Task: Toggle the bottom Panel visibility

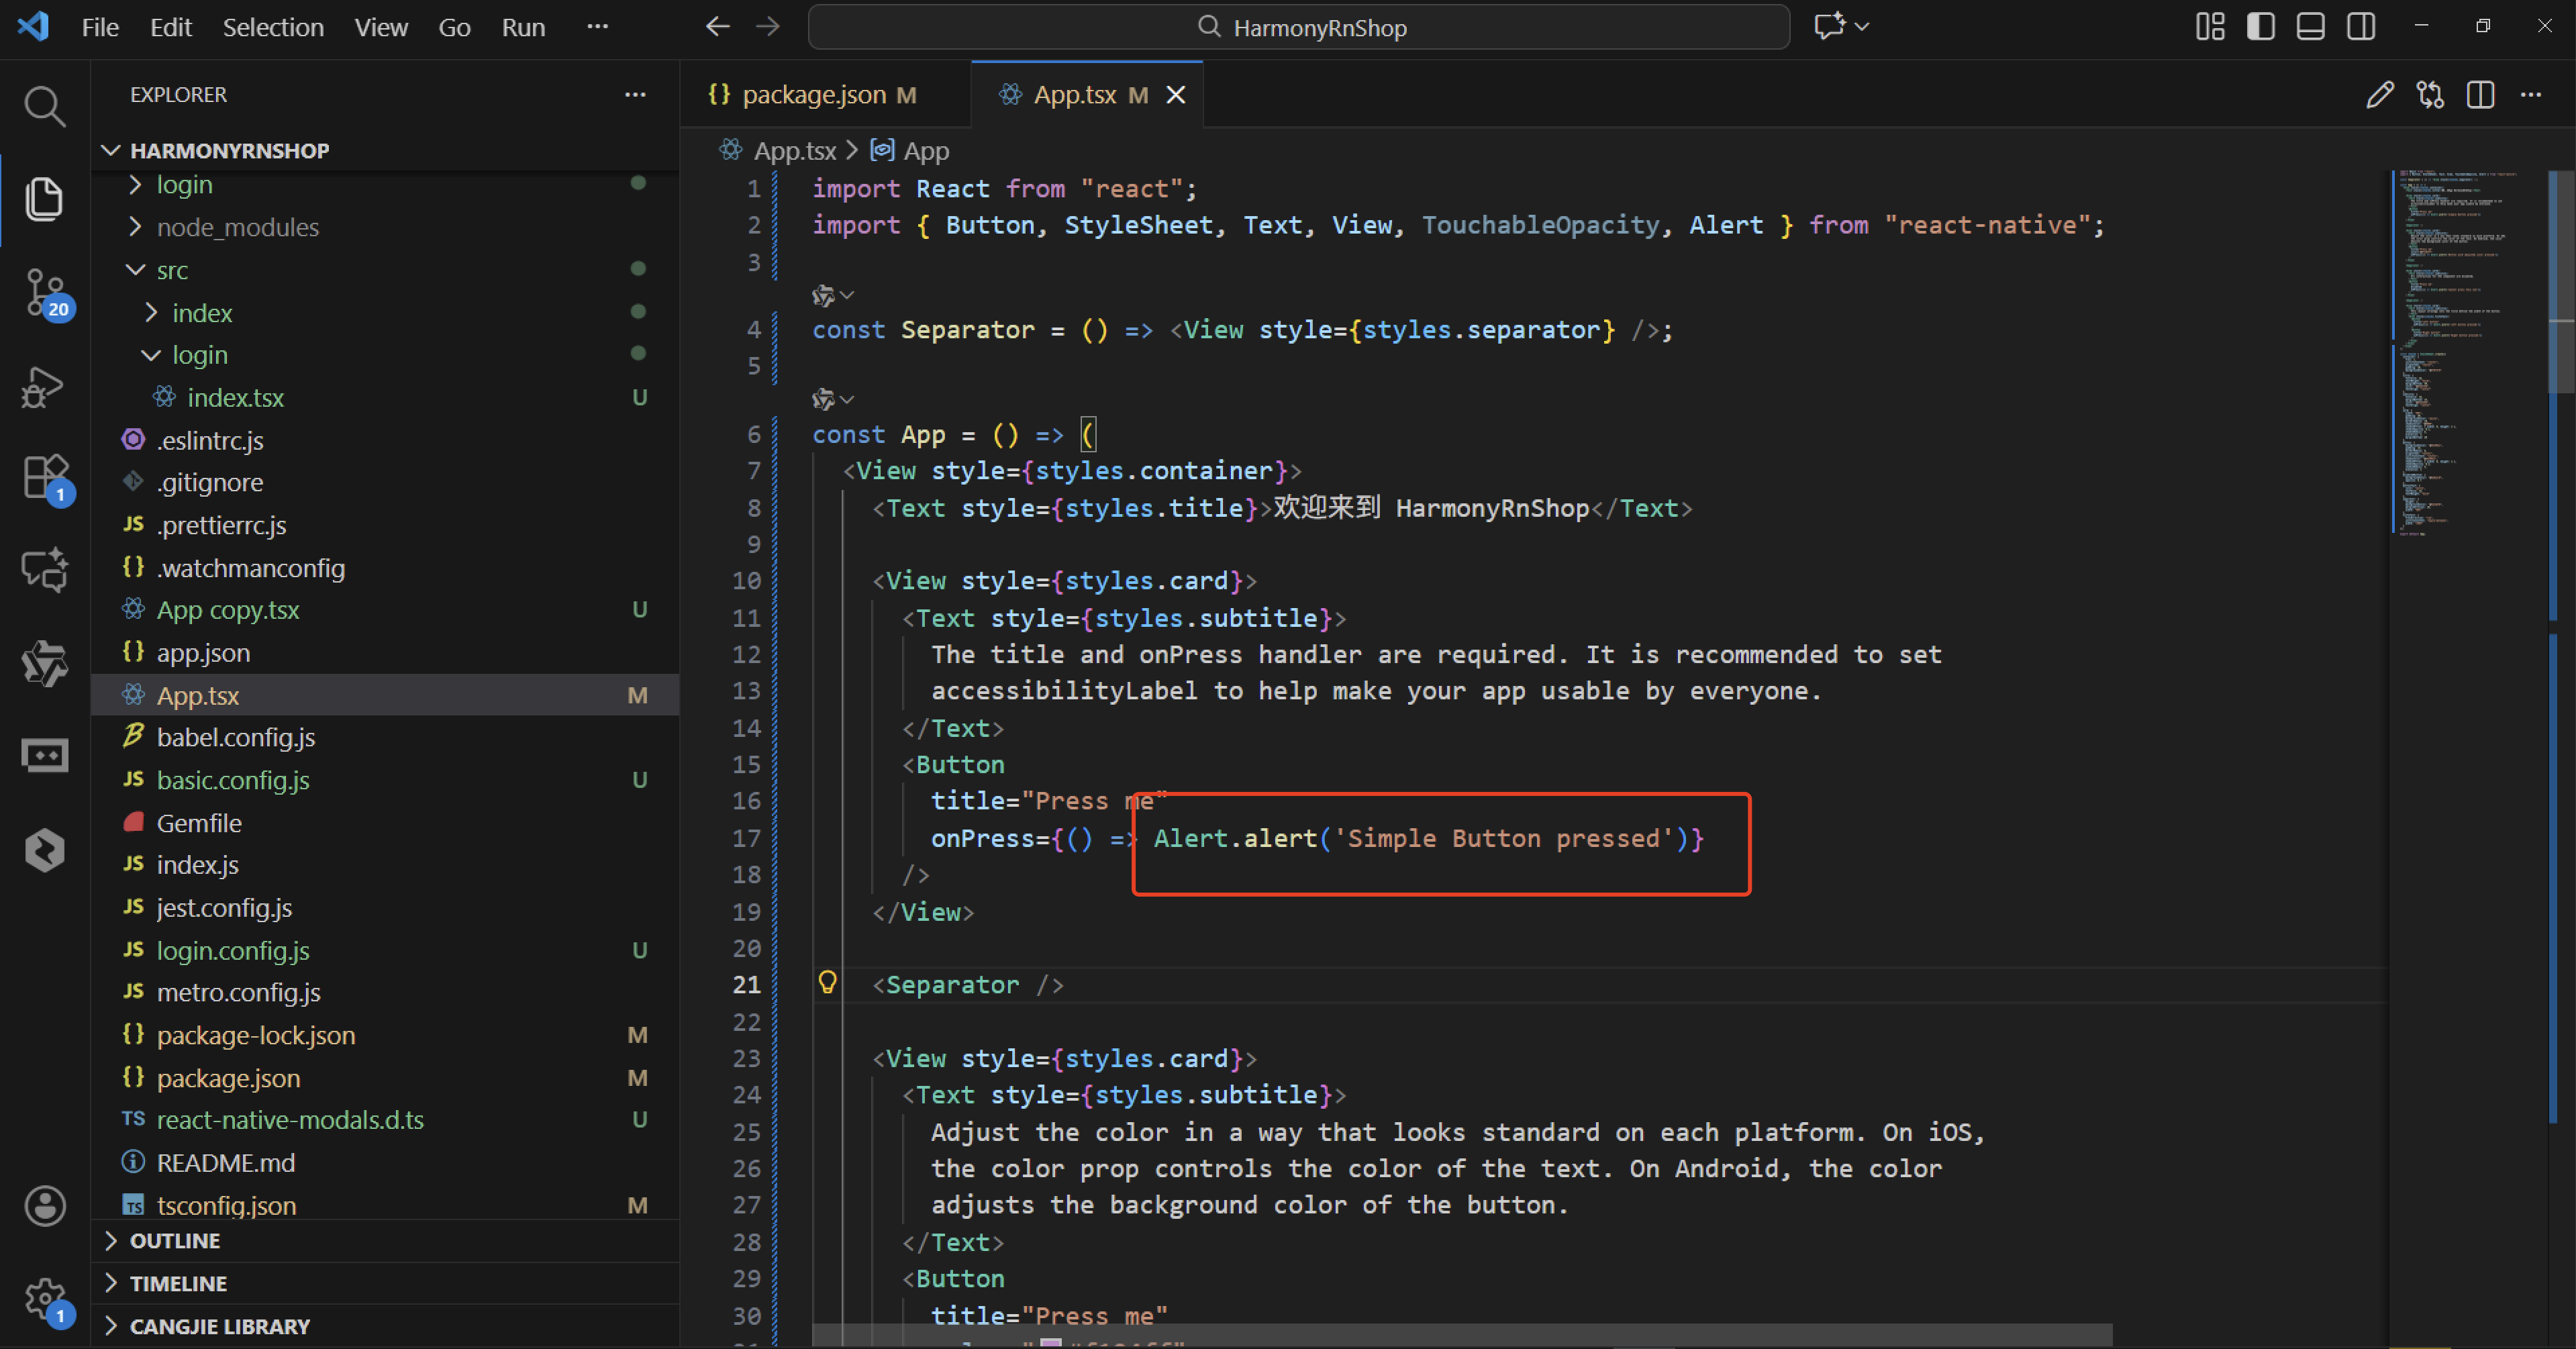Action: pos(2310,27)
